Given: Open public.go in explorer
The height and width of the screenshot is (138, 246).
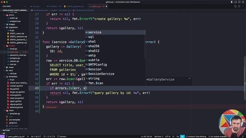Looking at the screenshot, I should tap(14, 18).
